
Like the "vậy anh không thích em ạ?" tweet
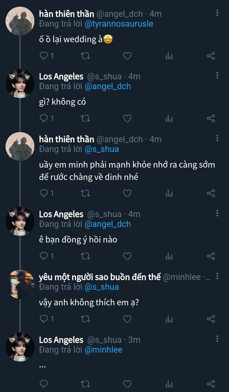[x=127, y=319]
